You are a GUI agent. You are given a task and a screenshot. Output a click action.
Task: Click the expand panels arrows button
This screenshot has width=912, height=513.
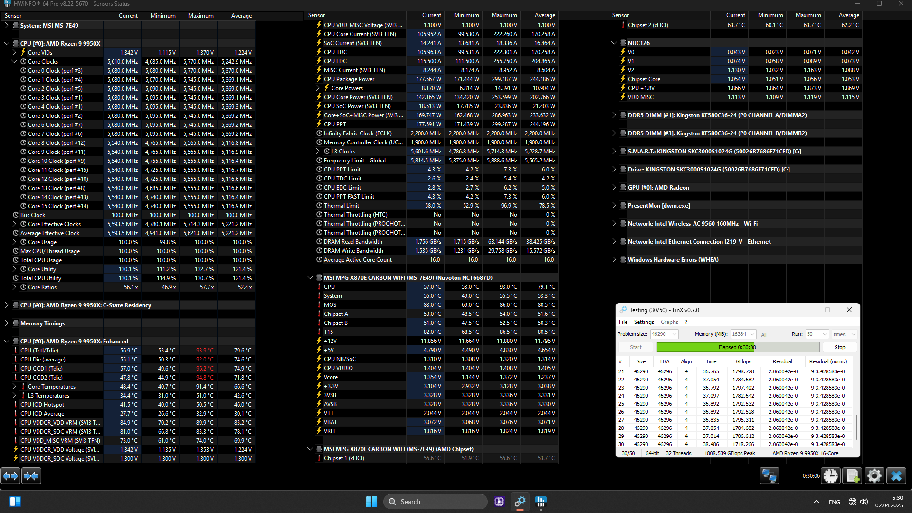(10, 475)
